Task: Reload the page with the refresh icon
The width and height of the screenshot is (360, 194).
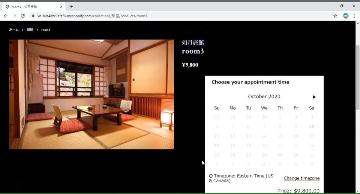Action: tap(23, 16)
